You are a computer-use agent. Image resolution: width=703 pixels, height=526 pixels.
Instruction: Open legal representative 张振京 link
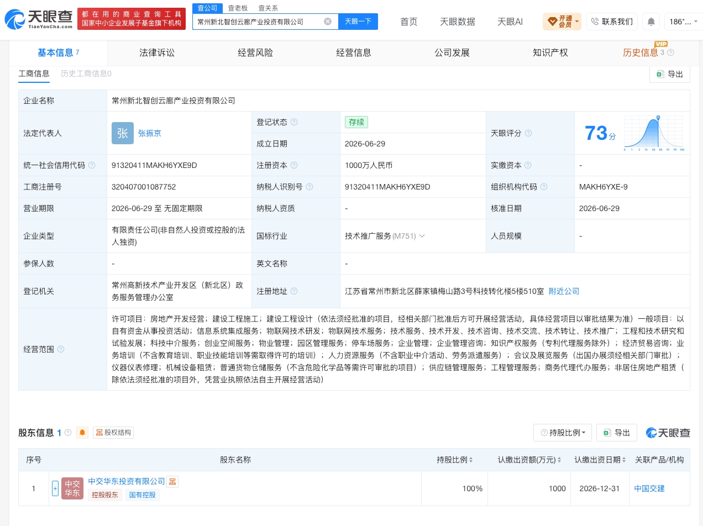click(x=150, y=133)
